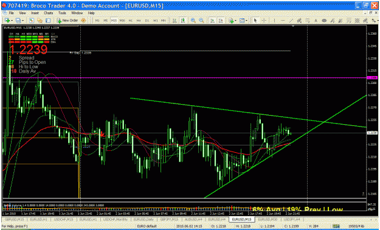Screen dimensions: 380x230
Task: Select the vertical line drawing tool
Action: coord(274,21)
